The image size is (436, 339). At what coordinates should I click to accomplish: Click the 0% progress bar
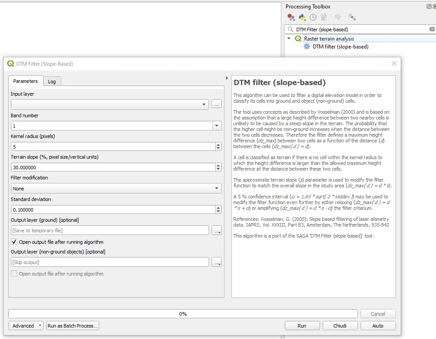point(183,314)
